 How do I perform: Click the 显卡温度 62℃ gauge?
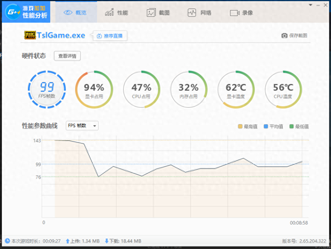pos(236,89)
